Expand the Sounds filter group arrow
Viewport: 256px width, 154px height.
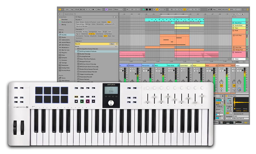click(81, 20)
